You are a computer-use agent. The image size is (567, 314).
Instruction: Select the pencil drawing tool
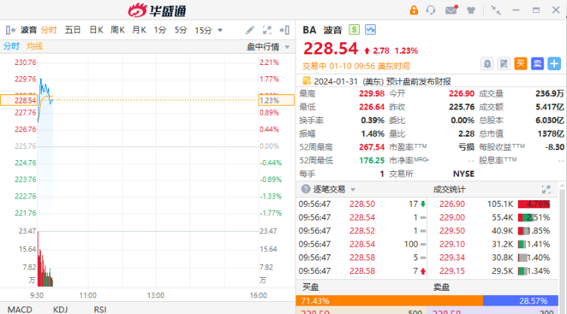click(250, 30)
